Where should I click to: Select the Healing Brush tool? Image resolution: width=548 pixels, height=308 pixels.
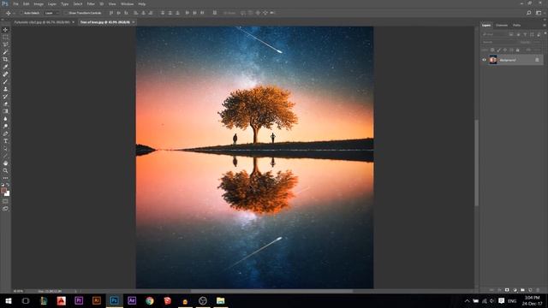pos(5,74)
